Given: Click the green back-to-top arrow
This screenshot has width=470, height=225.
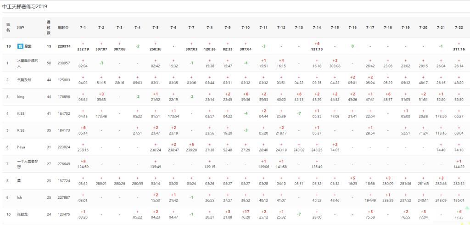Looking at the screenshot, I should (466, 208).
